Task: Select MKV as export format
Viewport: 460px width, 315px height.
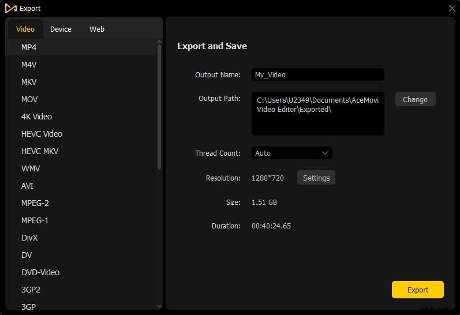Action: tap(29, 82)
